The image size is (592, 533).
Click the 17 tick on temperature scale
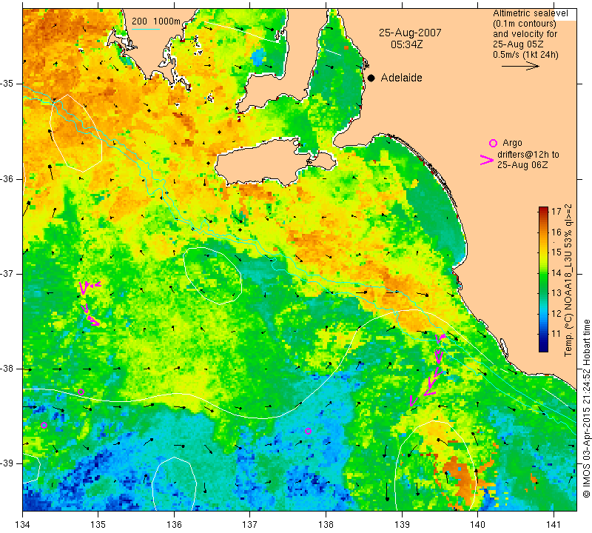click(556, 211)
